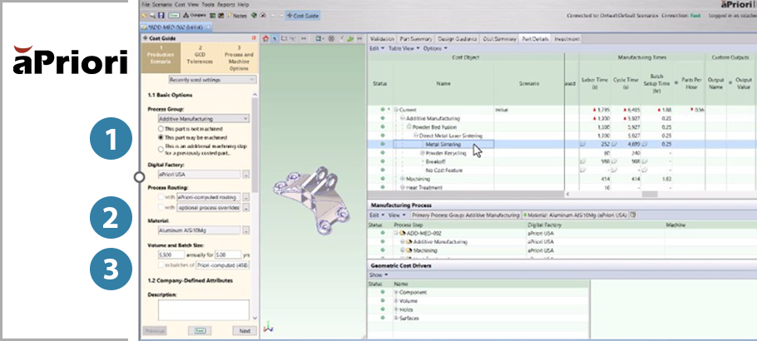Screen dimensions: 757x341
Task: Click the Compare toolbar button
Action: (195, 16)
